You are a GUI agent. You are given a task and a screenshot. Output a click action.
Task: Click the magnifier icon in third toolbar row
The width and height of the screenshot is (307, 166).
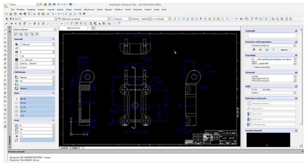pos(67,24)
